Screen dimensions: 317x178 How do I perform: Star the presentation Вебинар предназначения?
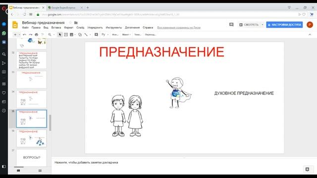(x=70, y=23)
